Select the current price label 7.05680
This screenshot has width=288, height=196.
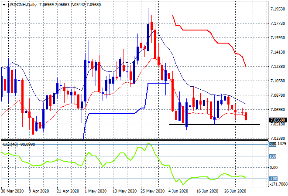278,120
